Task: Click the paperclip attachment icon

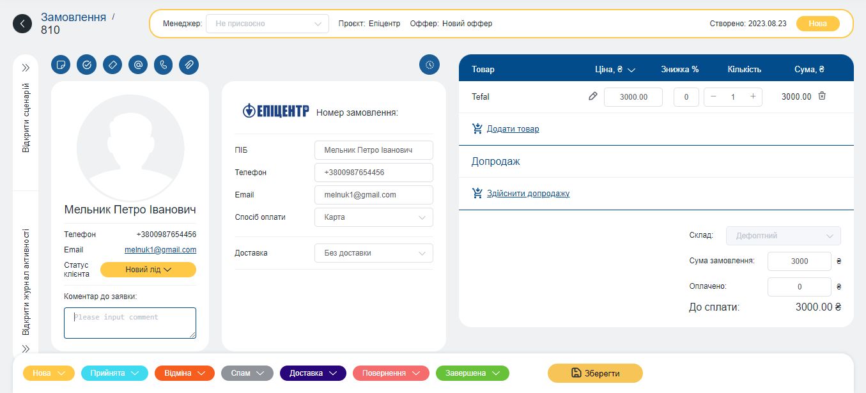Action: click(x=189, y=65)
